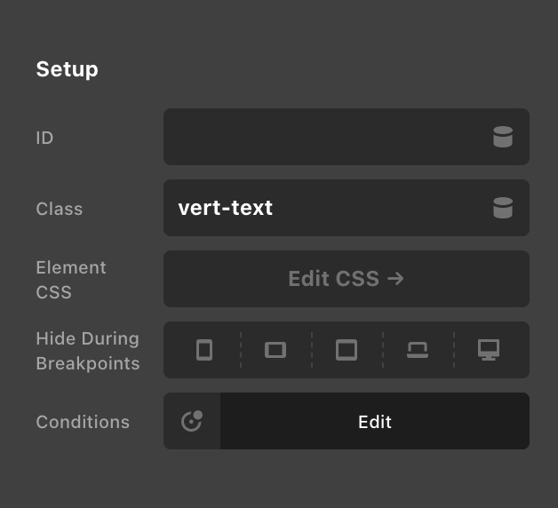The width and height of the screenshot is (558, 508).
Task: Toggle hide on phone landscape breakpoint
Action: (275, 350)
